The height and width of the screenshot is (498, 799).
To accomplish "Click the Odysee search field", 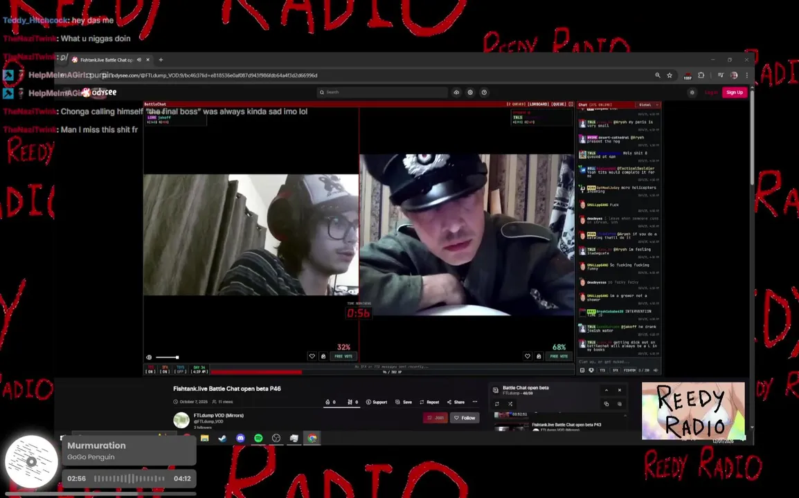I will 382,92.
